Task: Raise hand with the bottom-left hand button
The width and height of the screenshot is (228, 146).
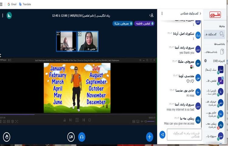Action: point(7,137)
